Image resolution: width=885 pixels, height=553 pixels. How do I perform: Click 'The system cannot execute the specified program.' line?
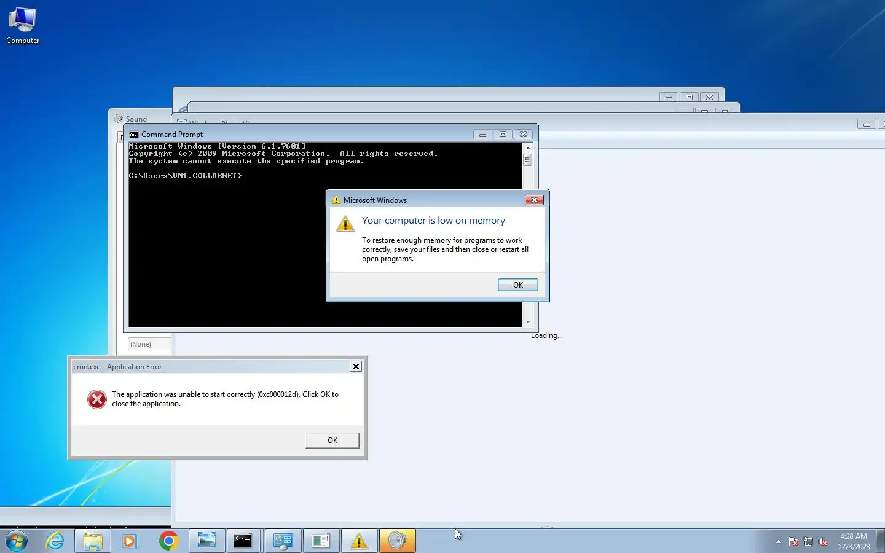(246, 161)
